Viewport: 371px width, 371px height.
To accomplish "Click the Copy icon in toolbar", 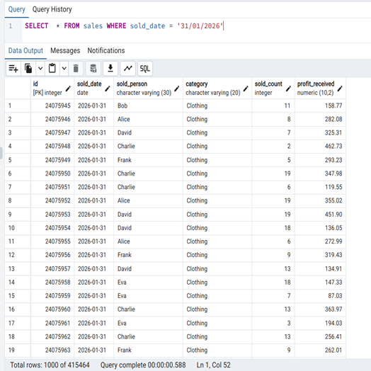I will (28, 69).
